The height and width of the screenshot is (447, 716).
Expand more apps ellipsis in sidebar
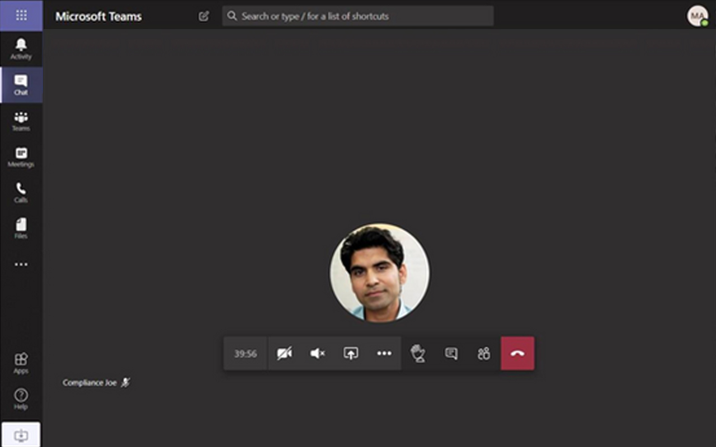(21, 264)
